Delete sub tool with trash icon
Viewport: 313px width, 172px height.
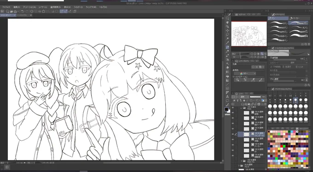[309, 44]
